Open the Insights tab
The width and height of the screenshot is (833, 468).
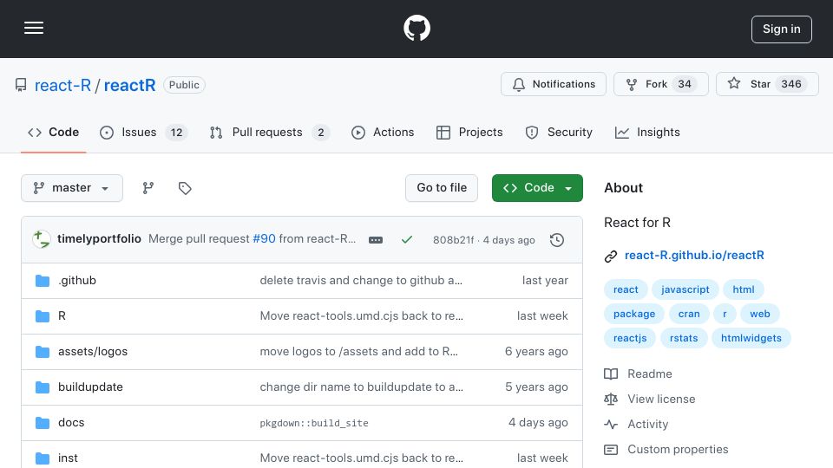[647, 132]
